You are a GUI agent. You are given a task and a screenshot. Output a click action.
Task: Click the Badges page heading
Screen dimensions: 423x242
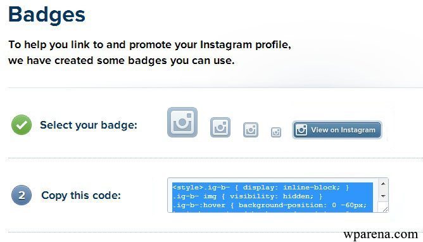click(47, 15)
